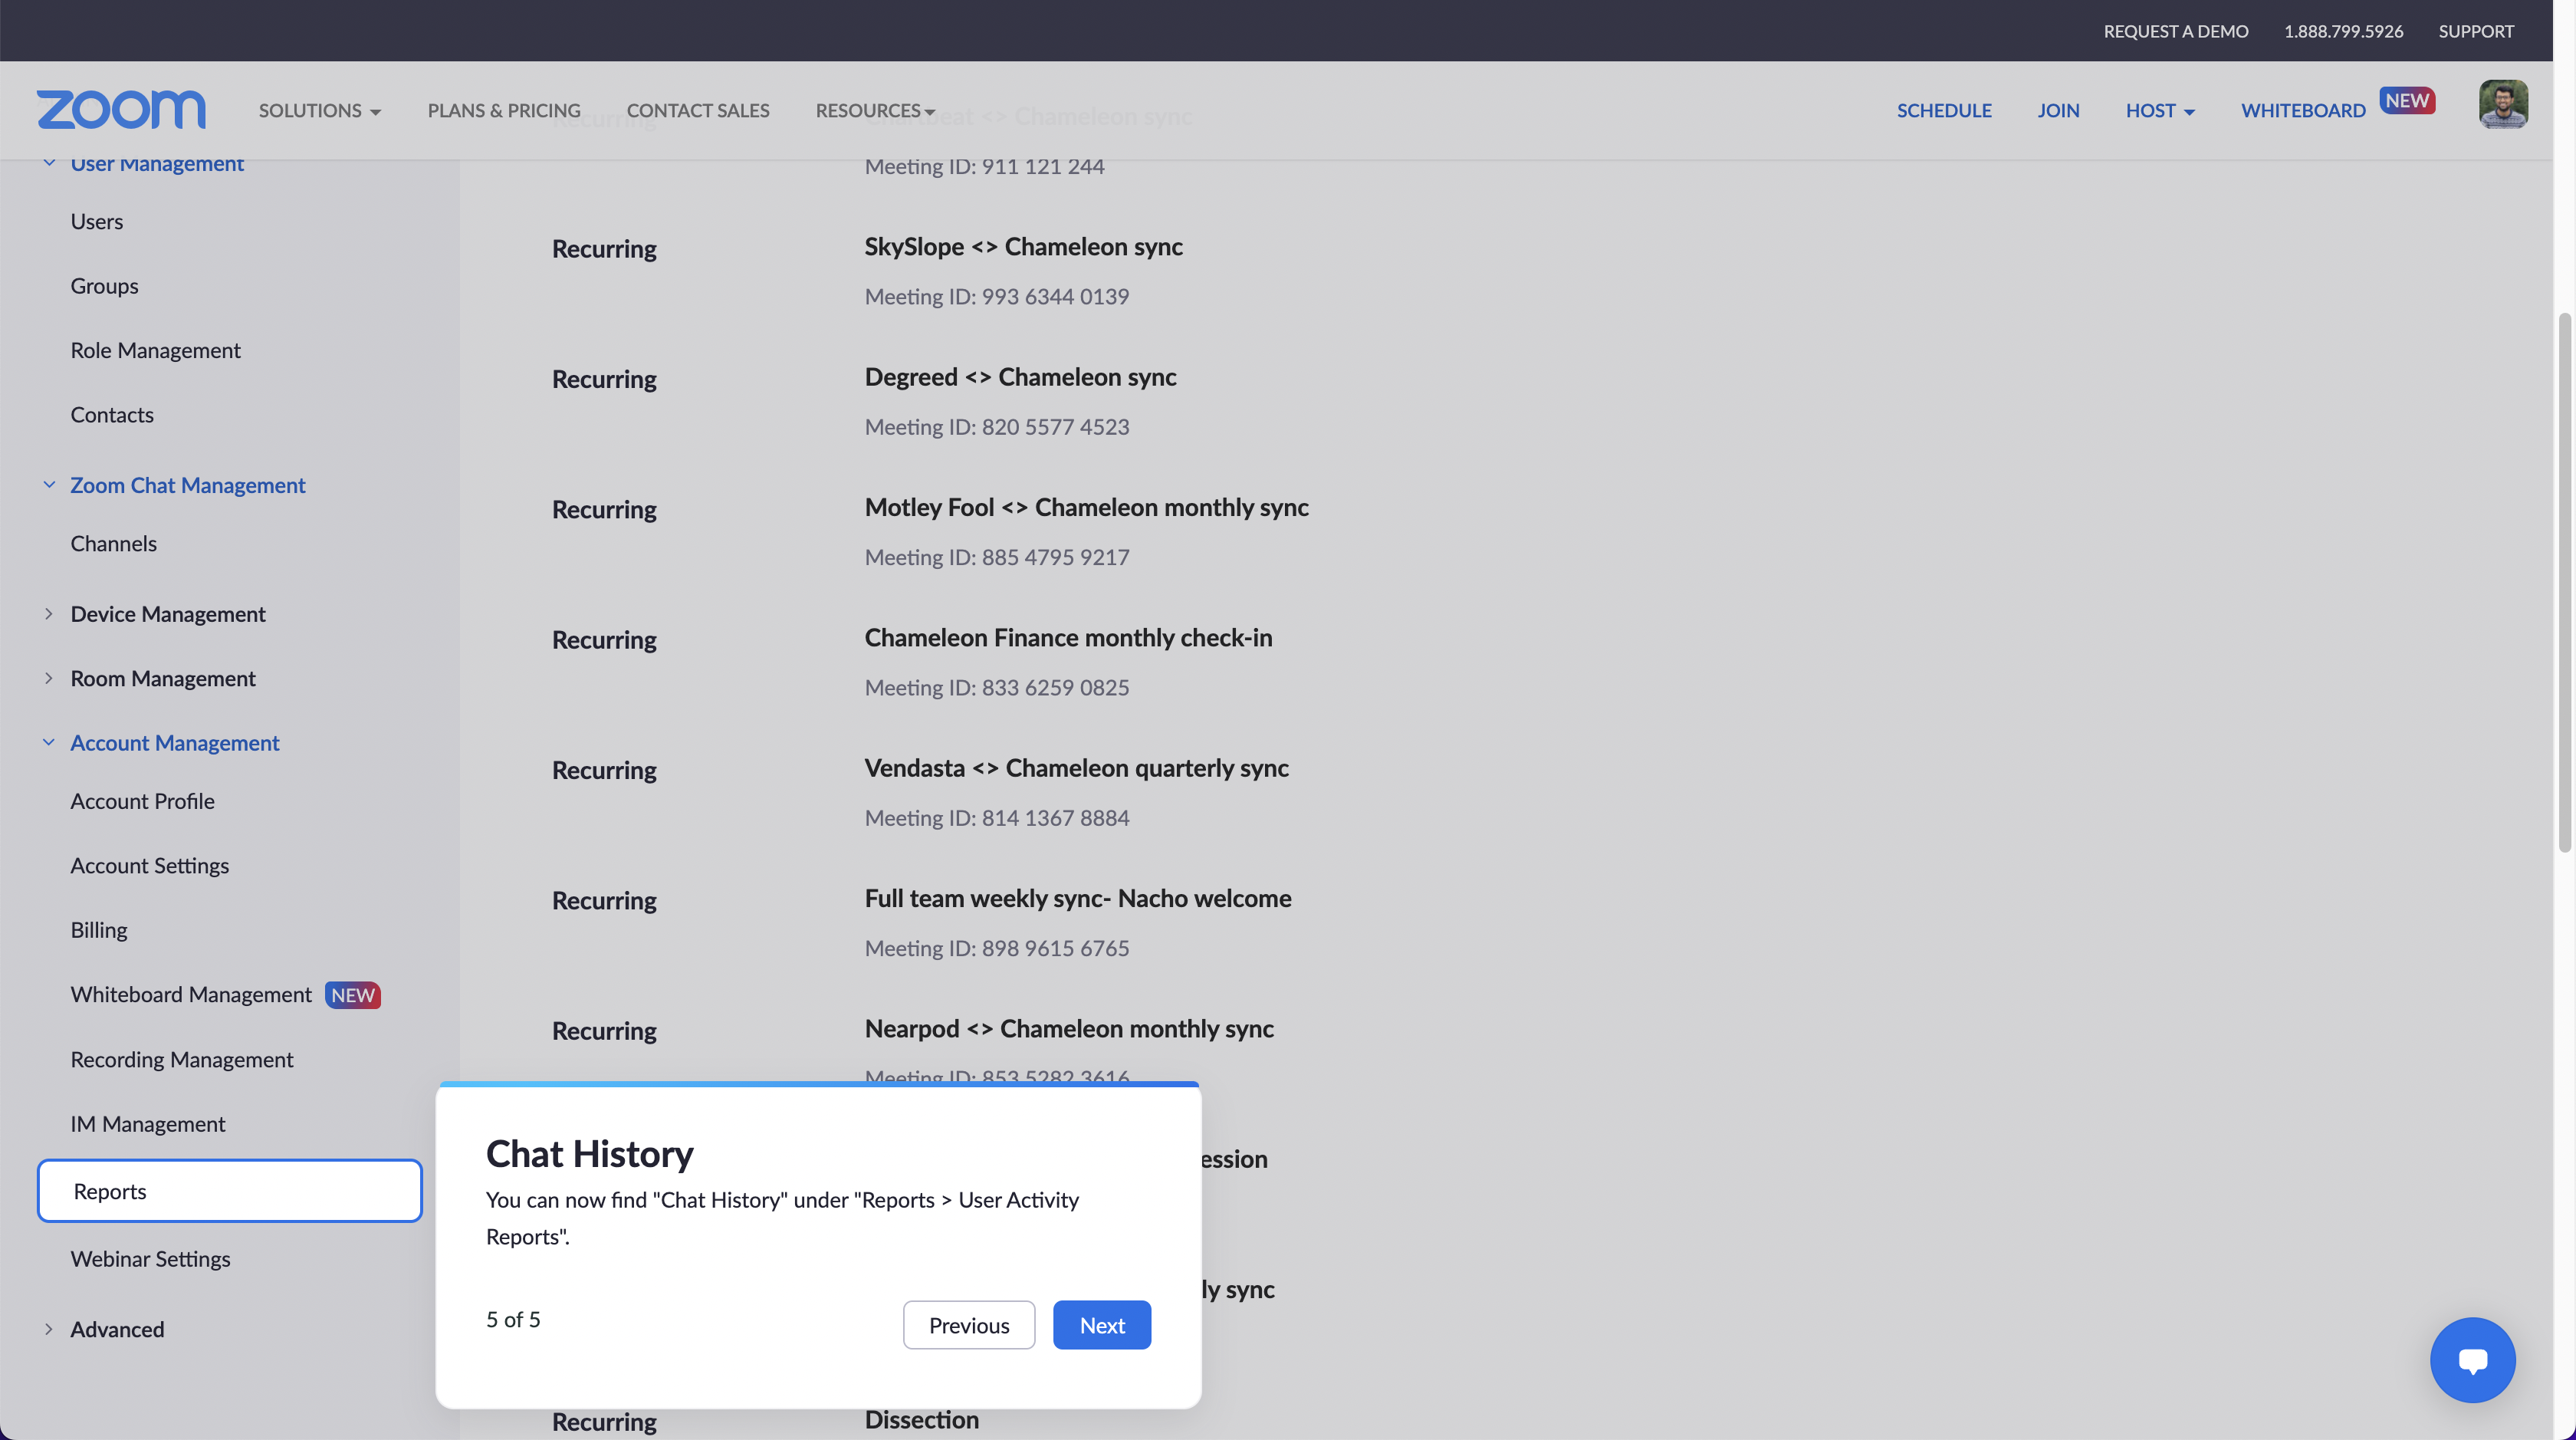Open the HOST dropdown
The image size is (2576, 1440).
pos(2160,110)
